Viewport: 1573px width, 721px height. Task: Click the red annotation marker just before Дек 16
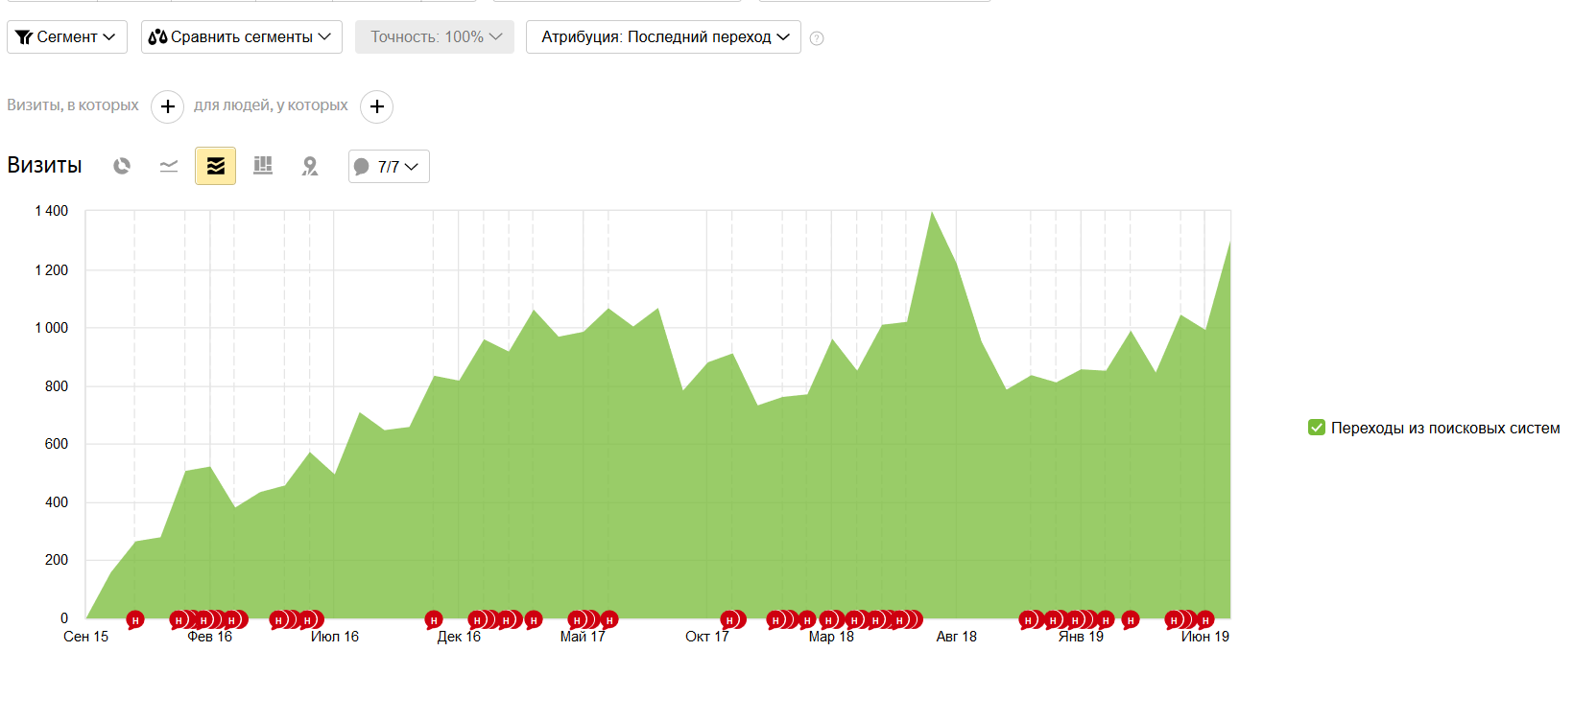pyautogui.click(x=434, y=620)
